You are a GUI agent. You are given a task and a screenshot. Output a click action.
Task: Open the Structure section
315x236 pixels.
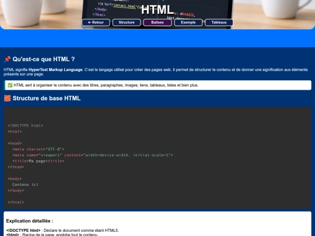point(127,23)
